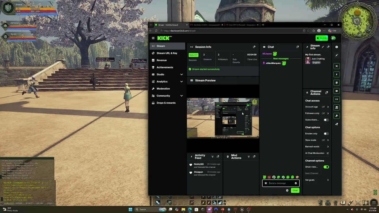Toggle the chat bubble widget icon
This screenshot has height=213, width=379.
(x=336, y=91)
